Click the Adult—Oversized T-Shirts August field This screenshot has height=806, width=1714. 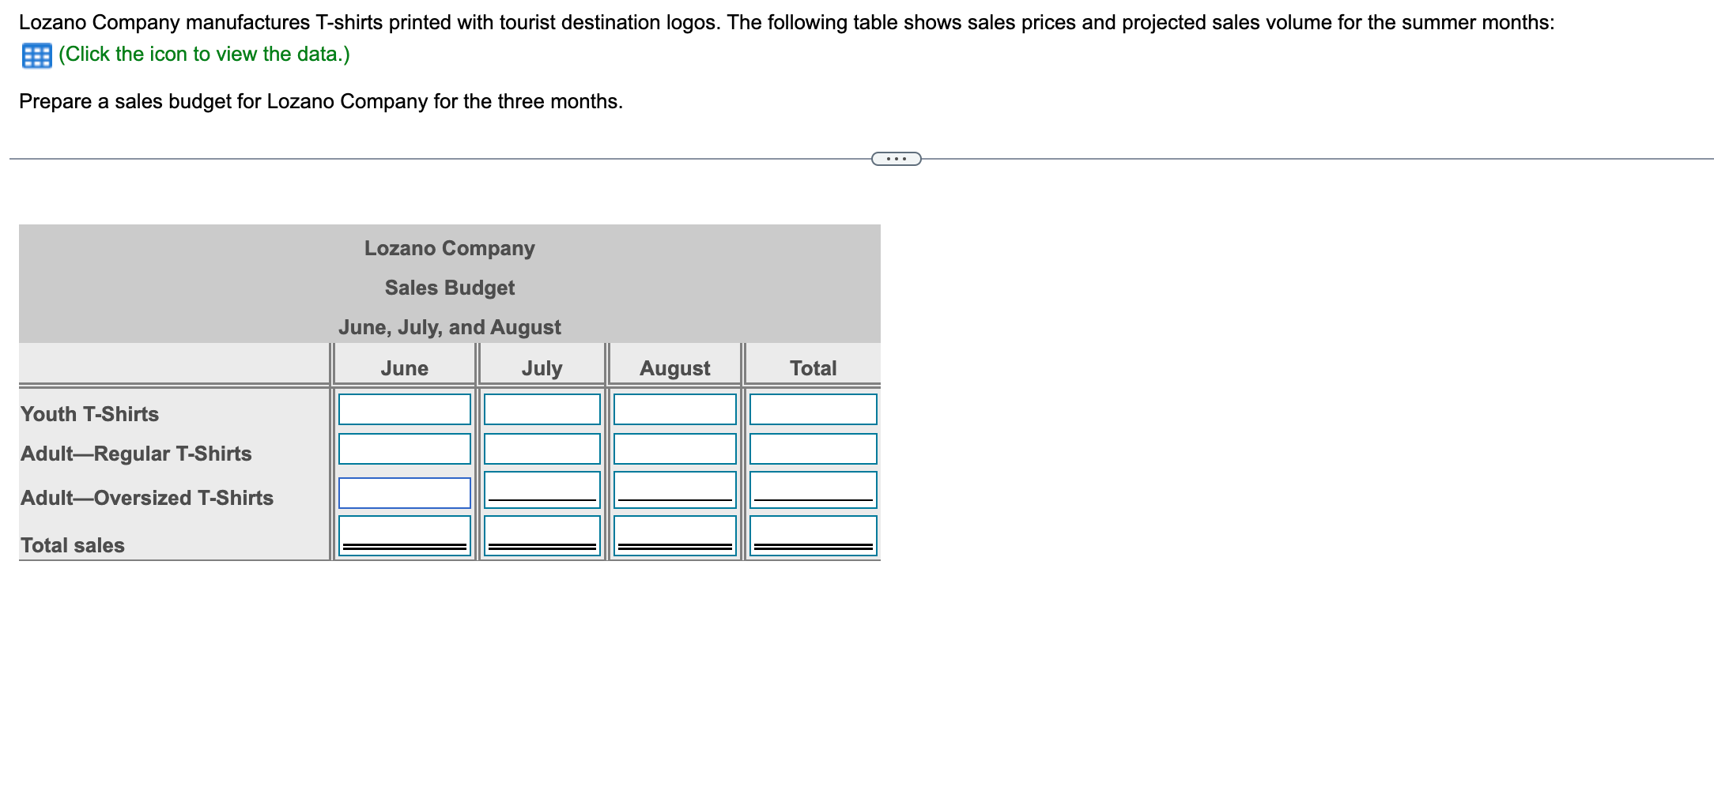pos(675,490)
